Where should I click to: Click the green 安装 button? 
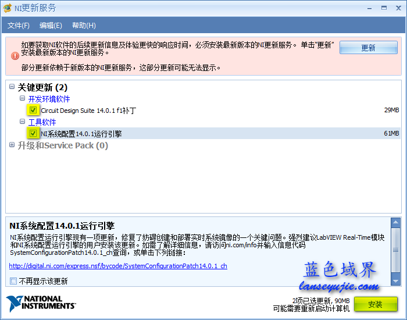376,304
